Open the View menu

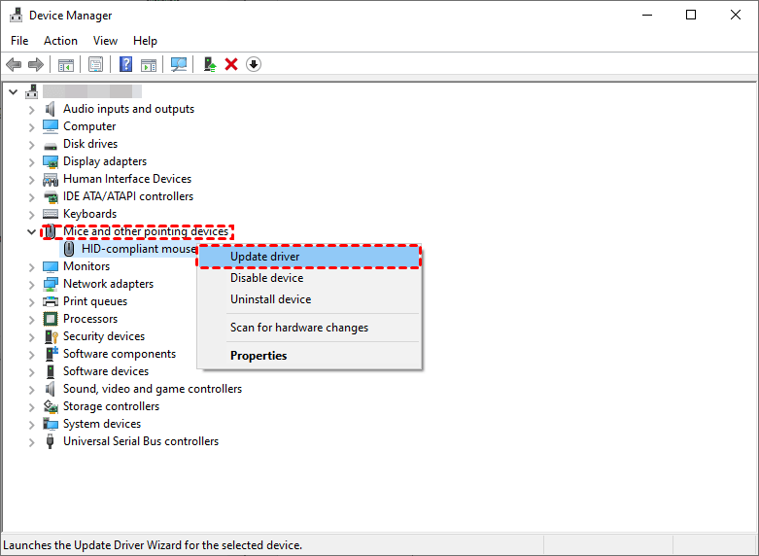[105, 41]
